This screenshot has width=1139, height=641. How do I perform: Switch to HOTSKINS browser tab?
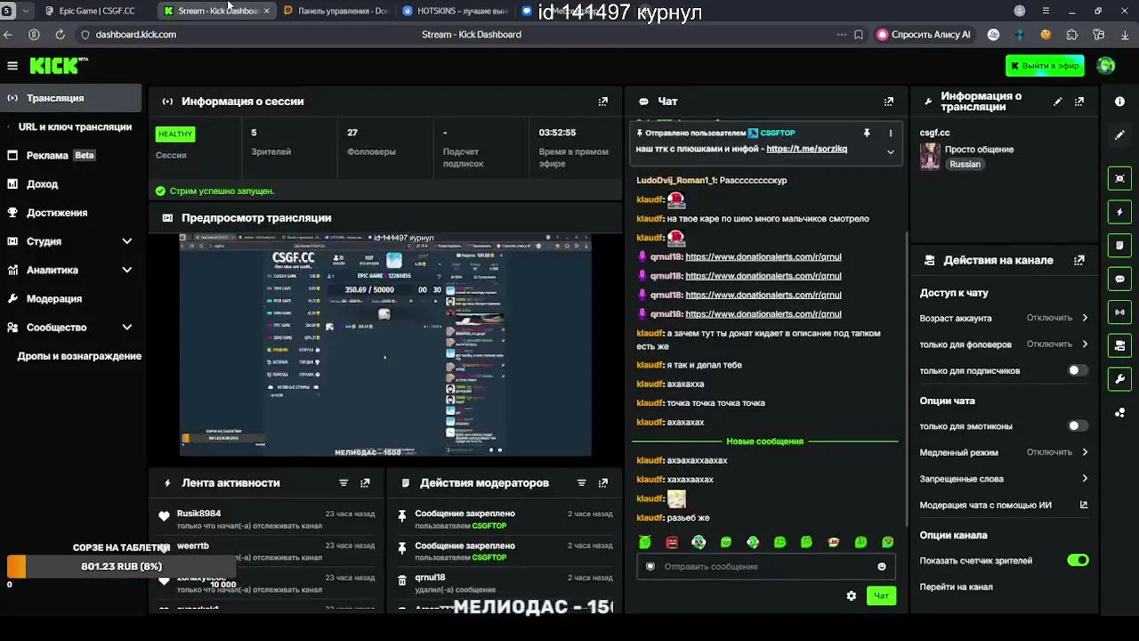pos(456,11)
